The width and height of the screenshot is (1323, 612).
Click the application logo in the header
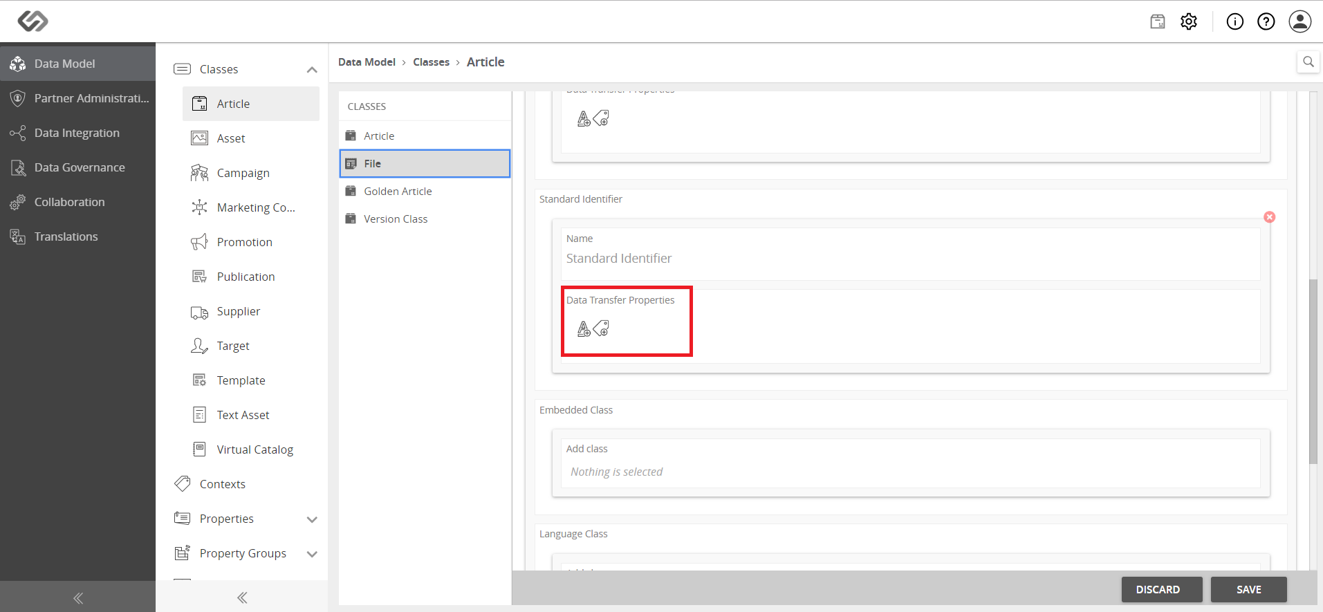pyautogui.click(x=33, y=21)
